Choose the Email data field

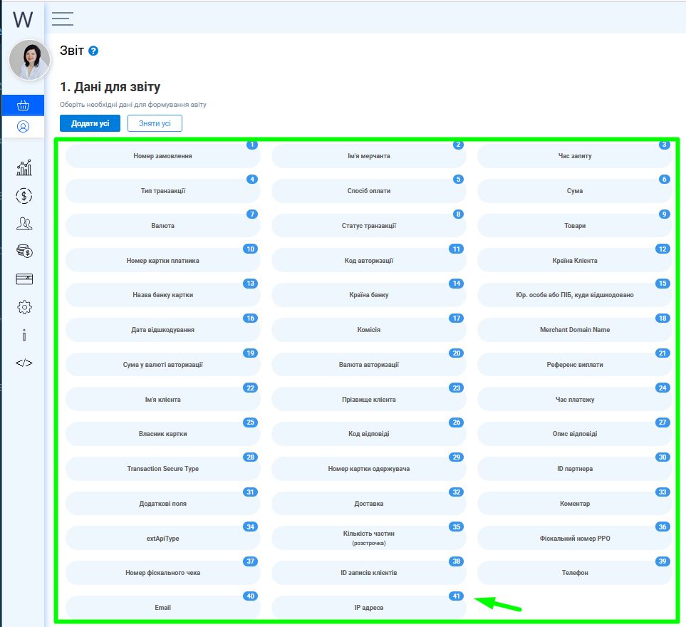click(x=162, y=607)
